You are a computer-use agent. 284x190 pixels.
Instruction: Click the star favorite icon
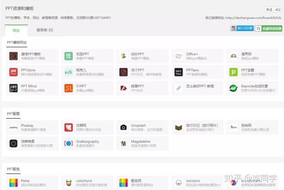(258, 28)
